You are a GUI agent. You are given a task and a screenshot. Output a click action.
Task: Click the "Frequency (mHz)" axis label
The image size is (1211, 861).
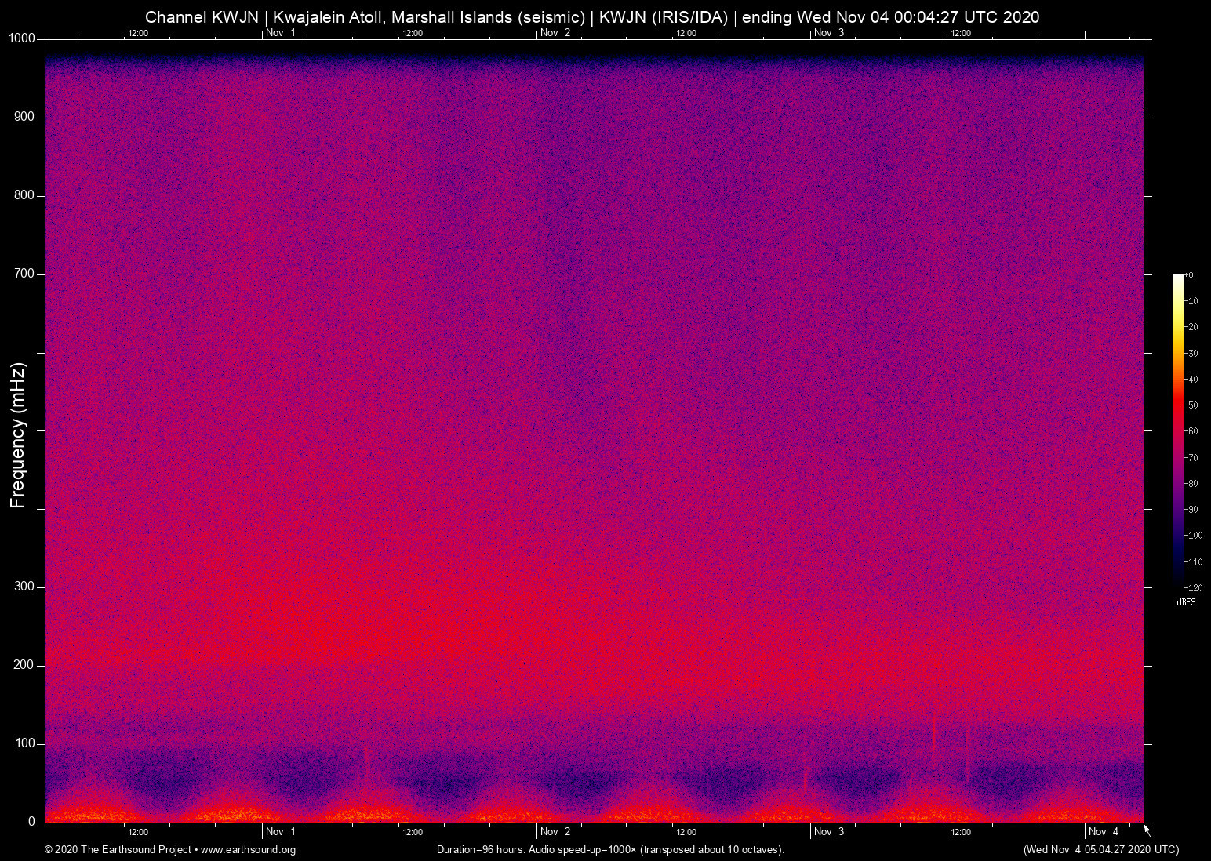click(x=18, y=435)
